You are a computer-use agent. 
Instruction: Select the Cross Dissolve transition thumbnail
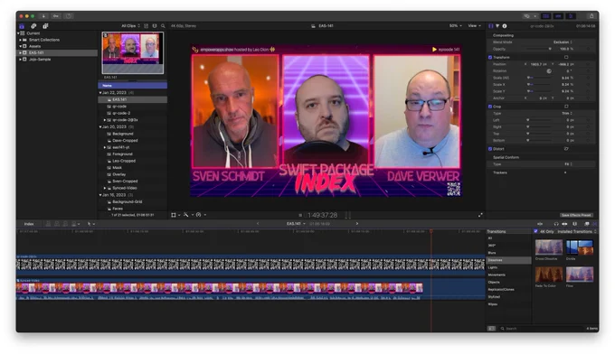549,247
